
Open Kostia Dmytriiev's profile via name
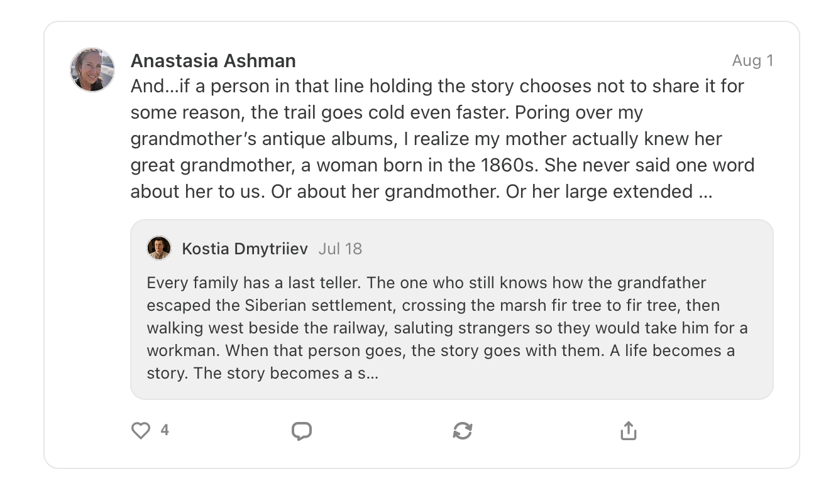245,249
